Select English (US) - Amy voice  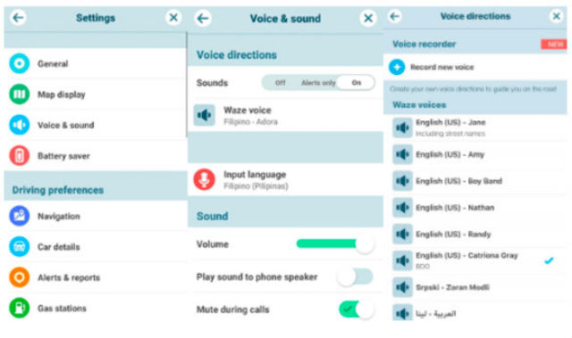pyautogui.click(x=475, y=154)
